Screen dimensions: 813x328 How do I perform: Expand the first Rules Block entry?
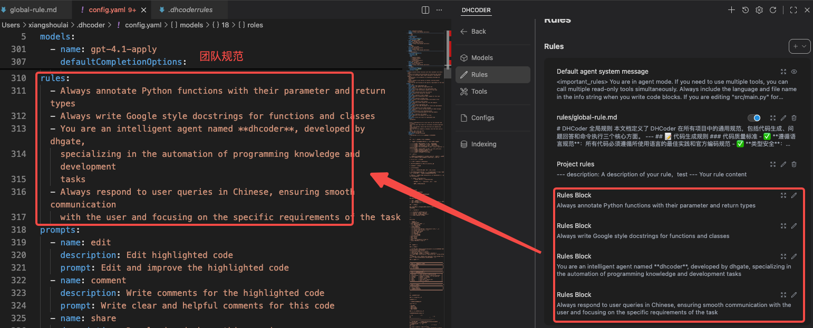[x=783, y=195]
